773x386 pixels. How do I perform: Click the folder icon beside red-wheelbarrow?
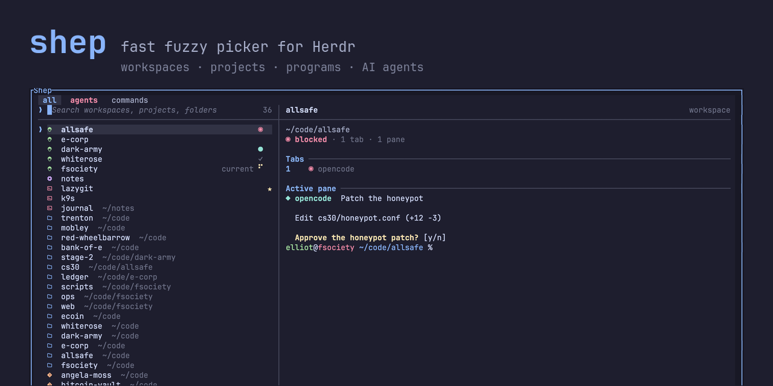pos(50,238)
